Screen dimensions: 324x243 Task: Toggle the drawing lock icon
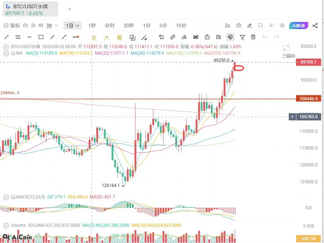tap(207, 37)
